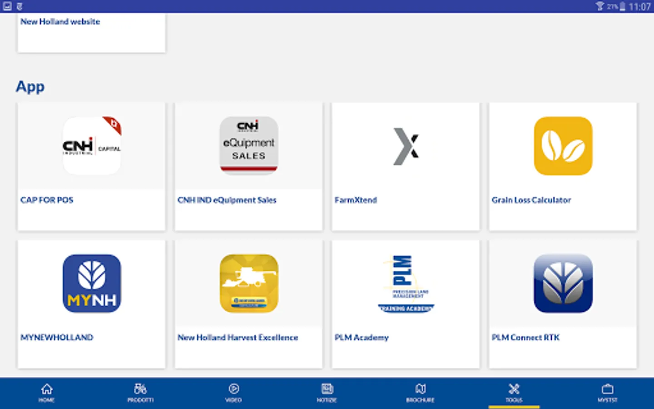Open the New Holland website link
Viewport: 654px width, 409px height.
pyautogui.click(x=60, y=21)
